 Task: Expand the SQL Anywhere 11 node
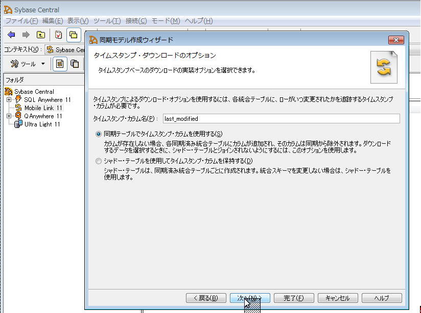(x=9, y=100)
